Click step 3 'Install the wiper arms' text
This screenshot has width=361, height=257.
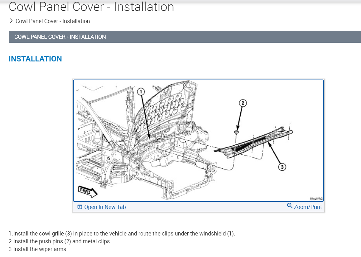[38, 249]
